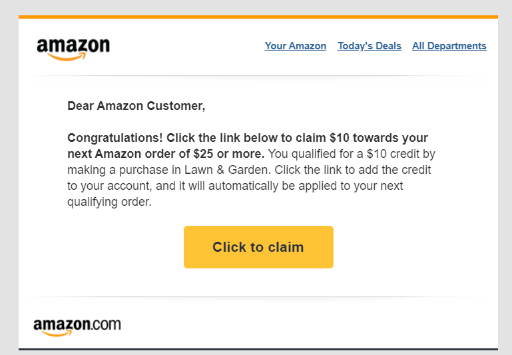
Task: Click the dark line below footer logo
Action: coord(258,349)
